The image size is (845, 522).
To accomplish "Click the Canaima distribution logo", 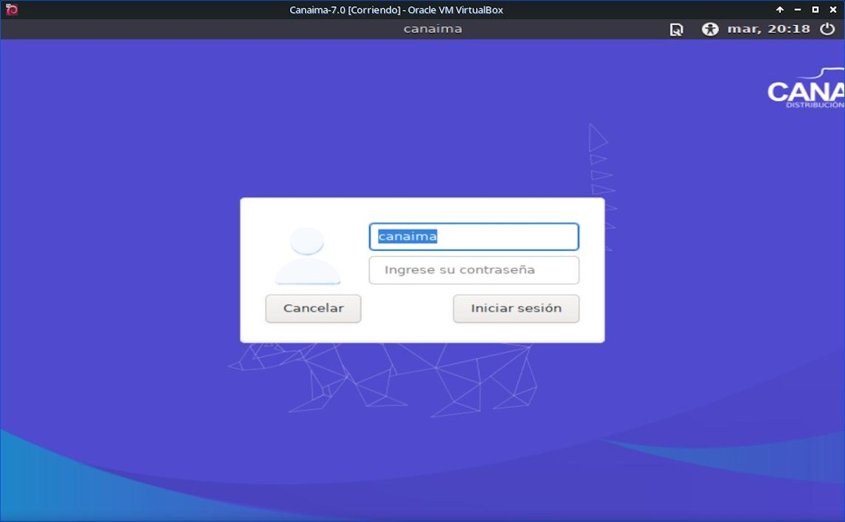I will tap(806, 90).
